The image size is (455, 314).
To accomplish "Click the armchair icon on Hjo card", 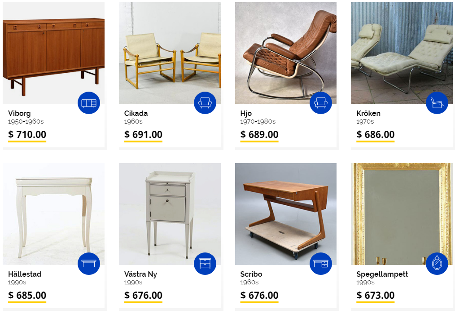I will [x=321, y=103].
